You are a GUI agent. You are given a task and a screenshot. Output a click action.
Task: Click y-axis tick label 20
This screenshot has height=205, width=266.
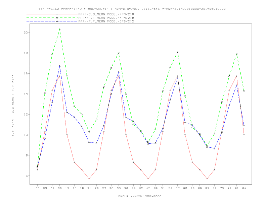click(26, 32)
